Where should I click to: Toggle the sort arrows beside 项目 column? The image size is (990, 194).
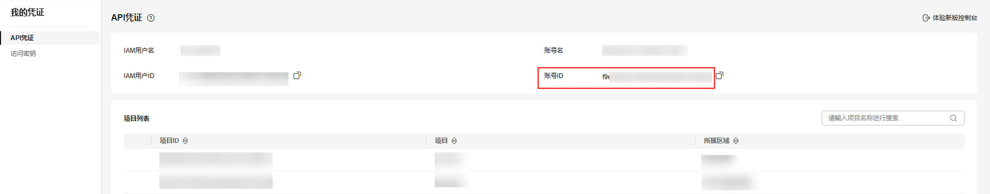454,141
